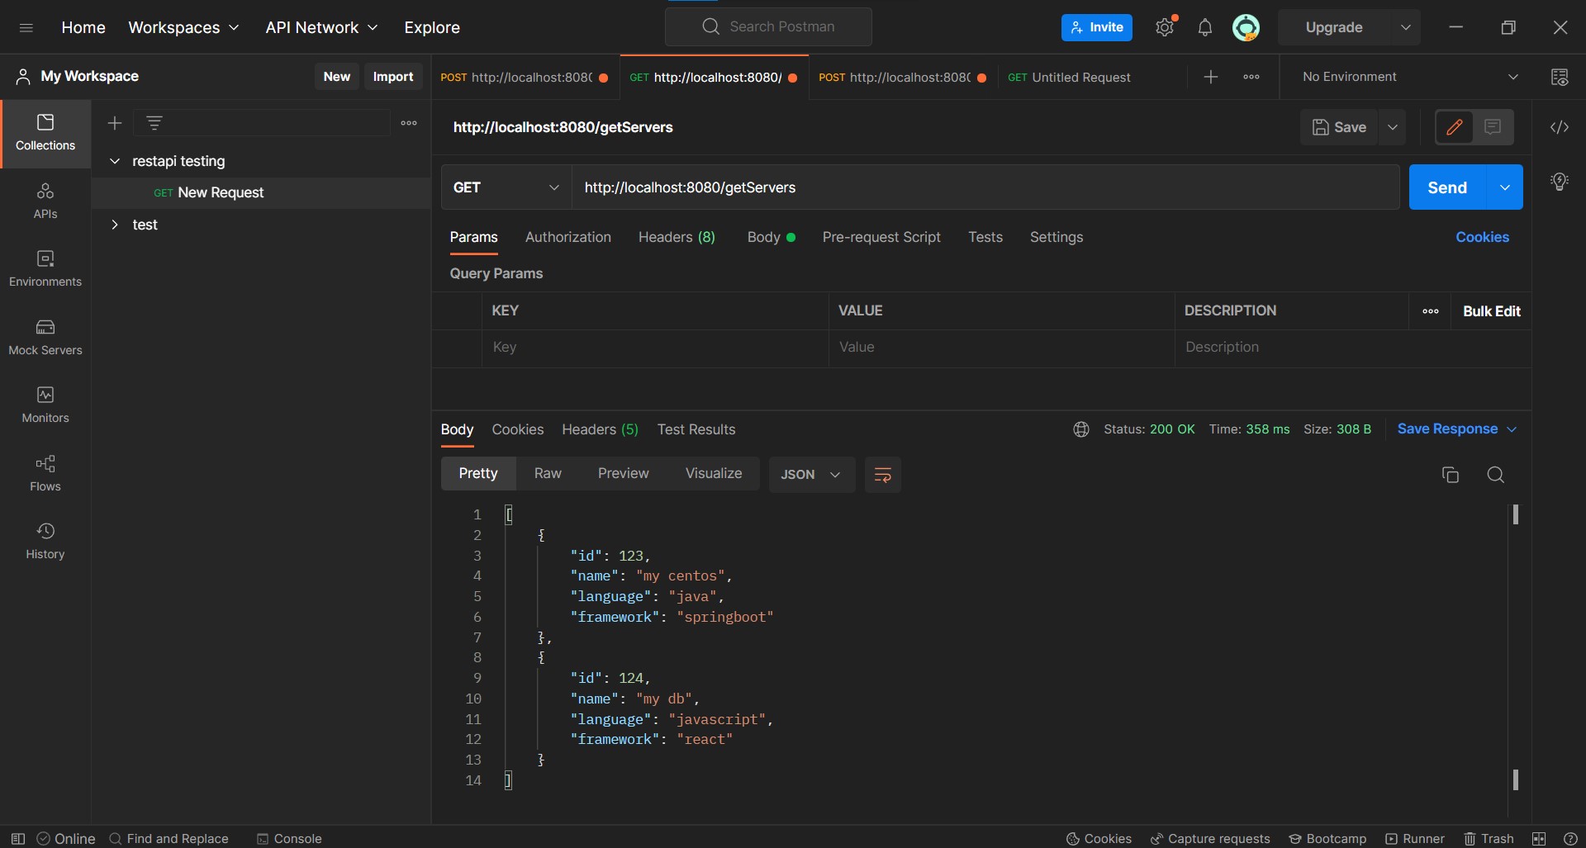
Task: Click the user avatar icon
Action: tap(1246, 27)
